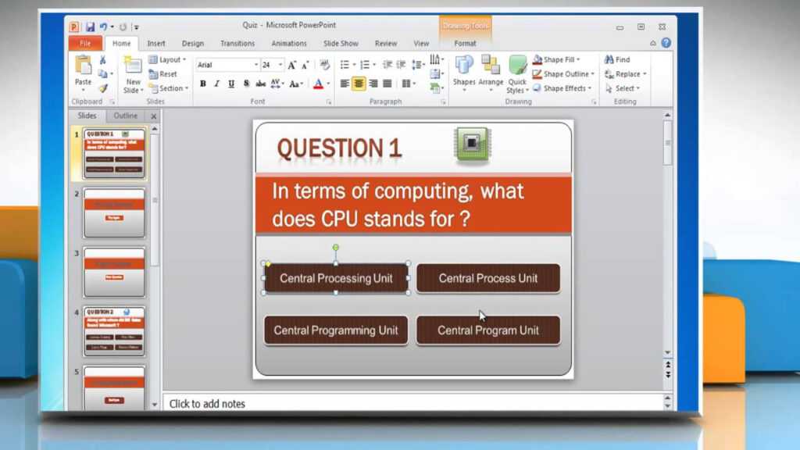
Task: Click the Arrange icon in Drawing group
Action: pyautogui.click(x=491, y=74)
